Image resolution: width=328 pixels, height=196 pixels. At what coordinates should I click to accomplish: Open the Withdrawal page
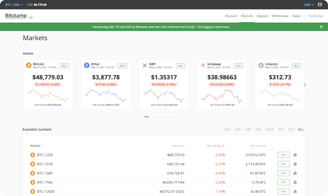point(280,16)
